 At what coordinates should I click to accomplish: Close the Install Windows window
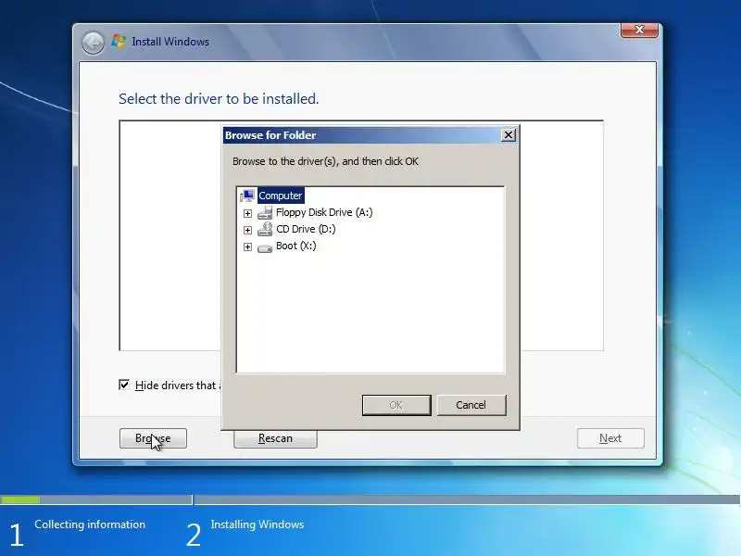639,30
